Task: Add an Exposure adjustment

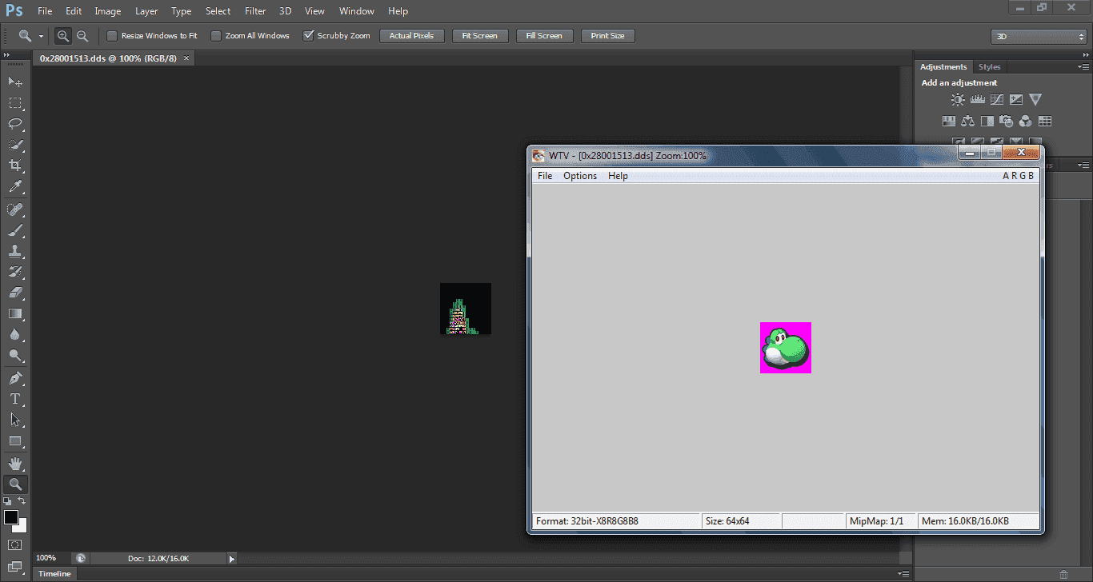Action: [1016, 100]
